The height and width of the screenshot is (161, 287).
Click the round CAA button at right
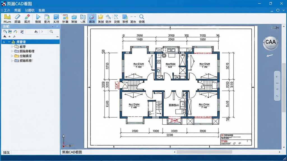click(270, 42)
